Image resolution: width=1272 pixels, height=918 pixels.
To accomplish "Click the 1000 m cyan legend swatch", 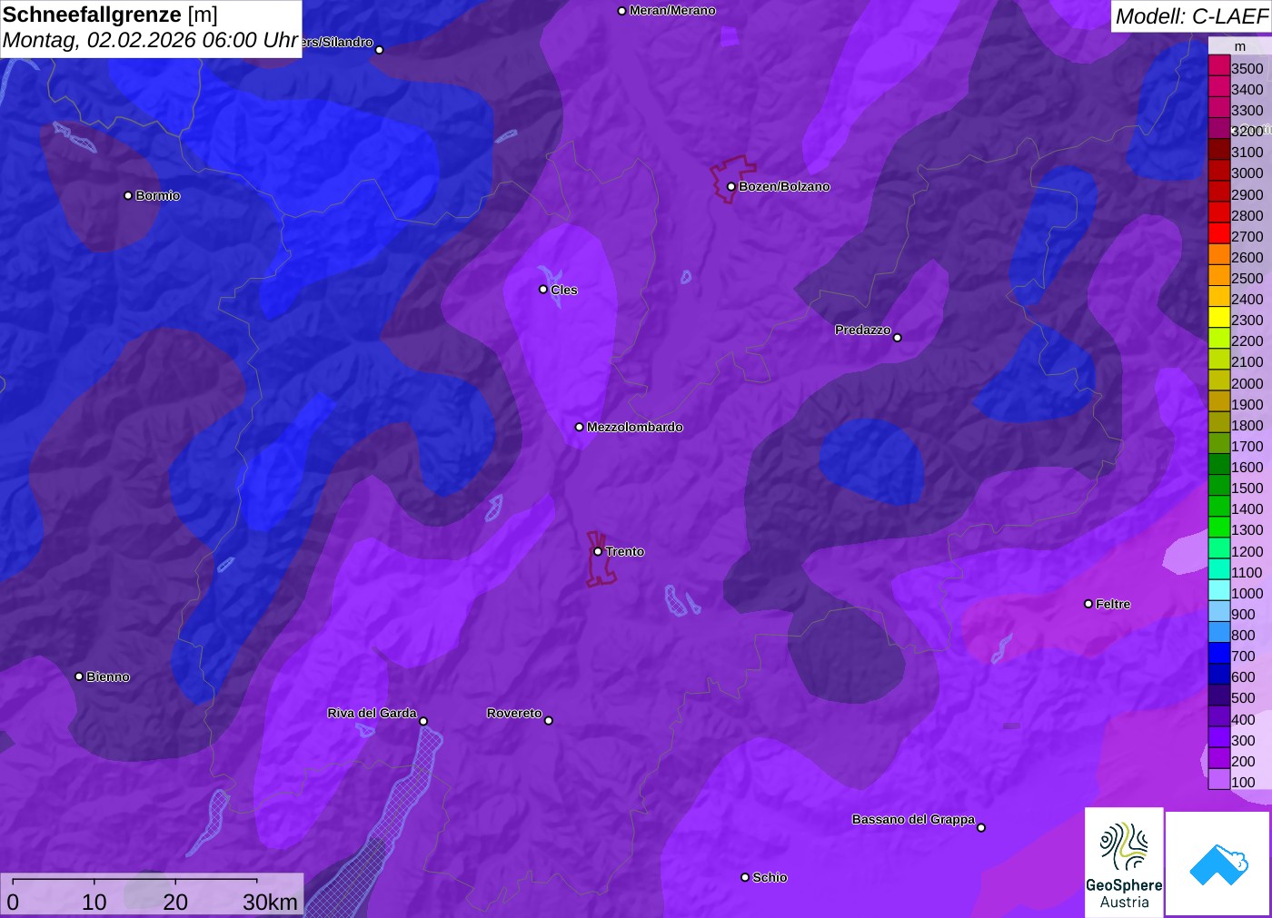I will coord(1219,590).
